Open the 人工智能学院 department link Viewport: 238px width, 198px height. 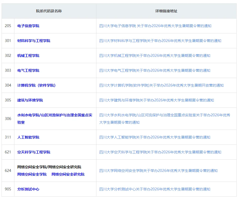[x=28, y=137]
